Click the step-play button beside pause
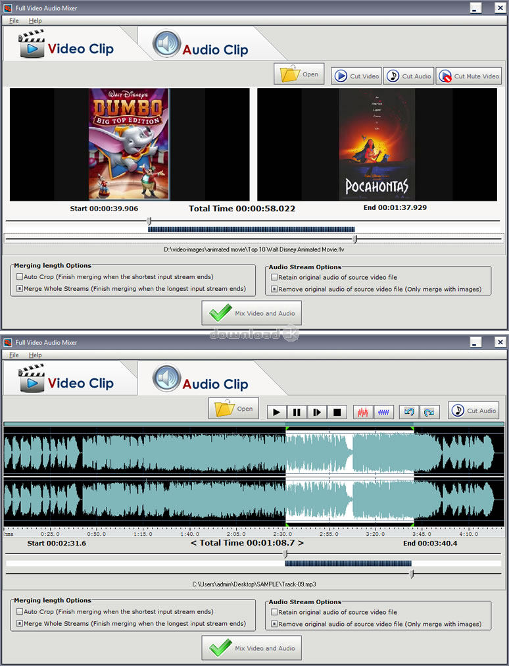Viewport: 509px width, 666px height. 317,412
